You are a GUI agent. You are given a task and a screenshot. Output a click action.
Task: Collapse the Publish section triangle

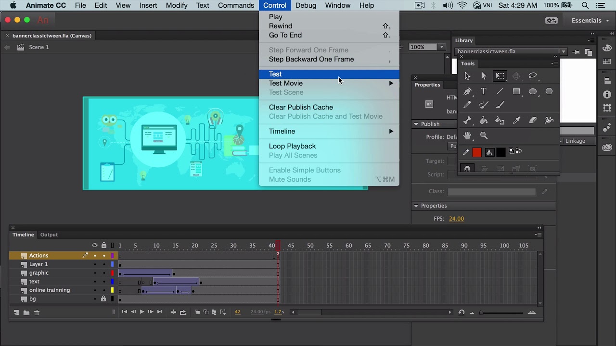[416, 124]
